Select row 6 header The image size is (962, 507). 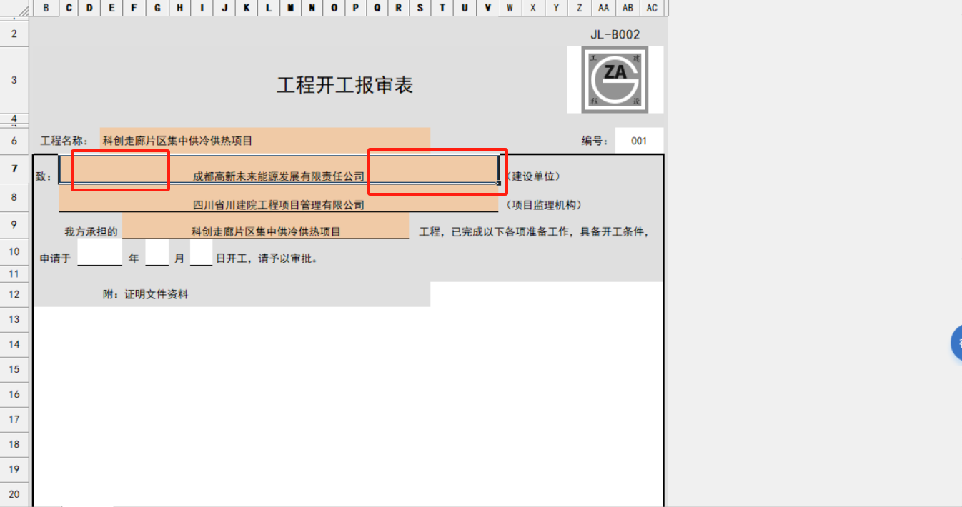pyautogui.click(x=14, y=141)
